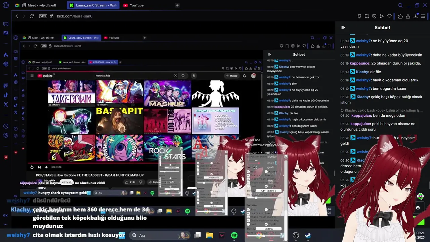Click the pinboard pin icon in address bar
Image resolution: width=430 pixels, height=242 pixels.
point(359,16)
